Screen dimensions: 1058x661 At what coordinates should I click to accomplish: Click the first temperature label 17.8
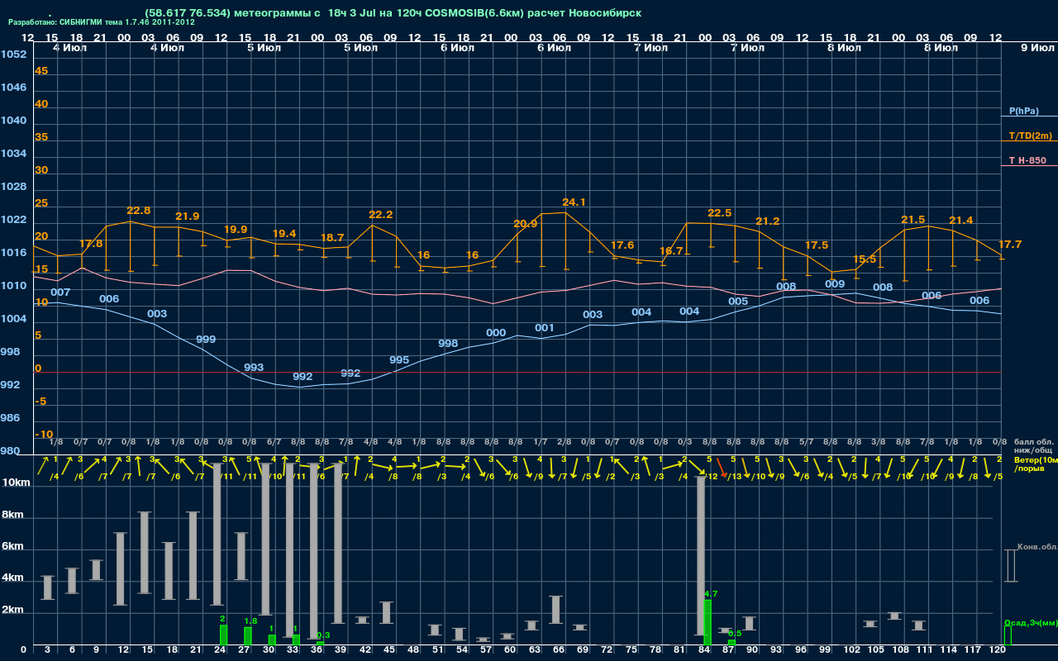pos(91,244)
